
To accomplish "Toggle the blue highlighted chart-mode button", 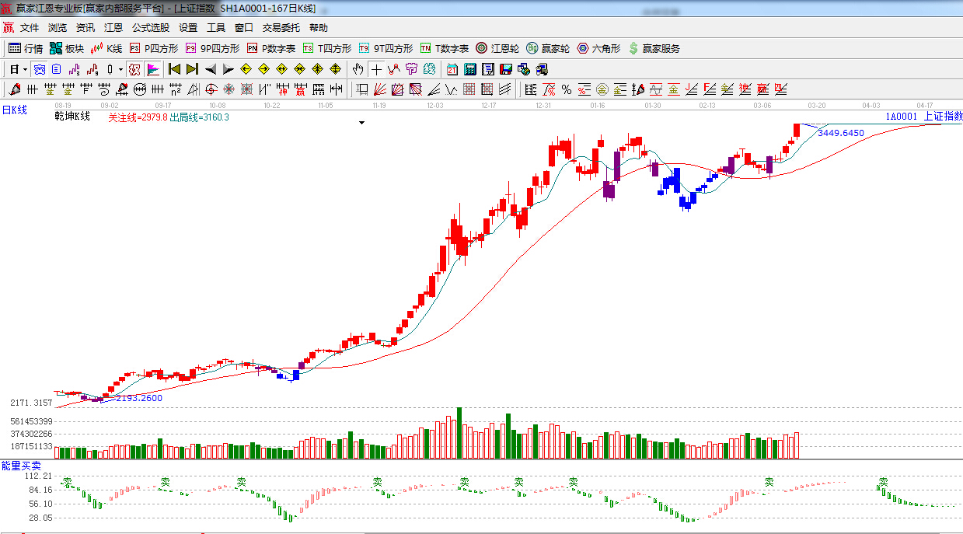I will coord(39,69).
